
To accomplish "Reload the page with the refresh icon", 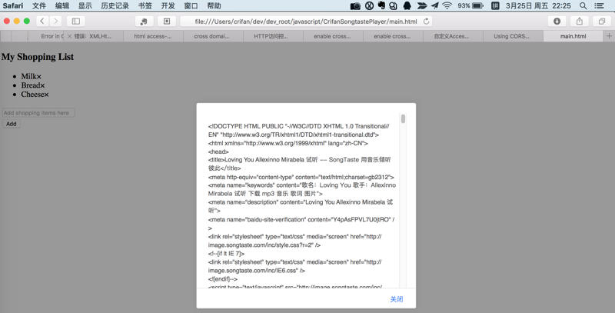I will pos(427,22).
